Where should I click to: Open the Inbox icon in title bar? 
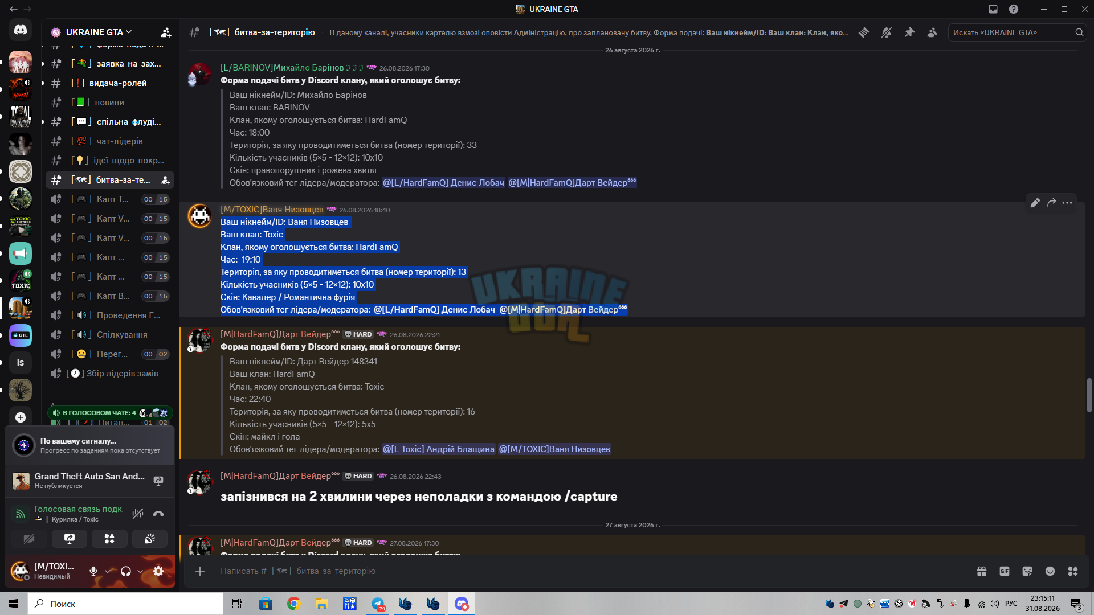(x=993, y=9)
